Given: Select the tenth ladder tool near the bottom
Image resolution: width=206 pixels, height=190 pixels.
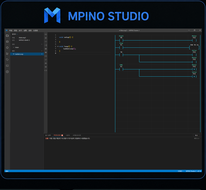Looking at the screenshot, I should point(46,67).
